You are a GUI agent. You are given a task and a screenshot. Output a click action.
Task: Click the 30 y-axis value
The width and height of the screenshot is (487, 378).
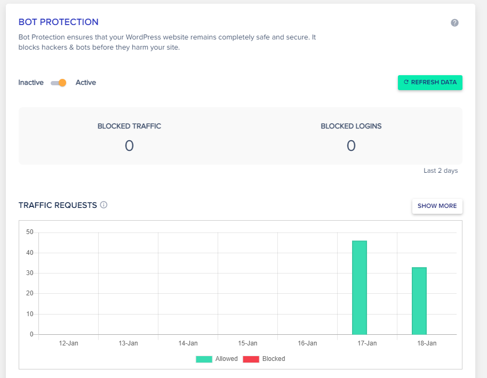(29, 273)
